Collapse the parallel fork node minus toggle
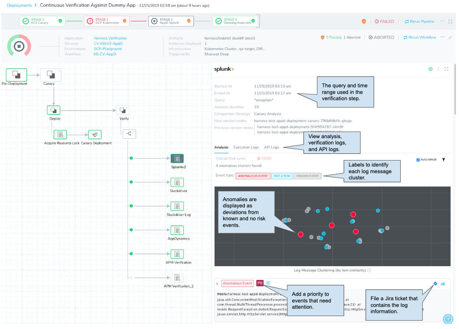Screen dimensions: 459x329 (x=134, y=131)
